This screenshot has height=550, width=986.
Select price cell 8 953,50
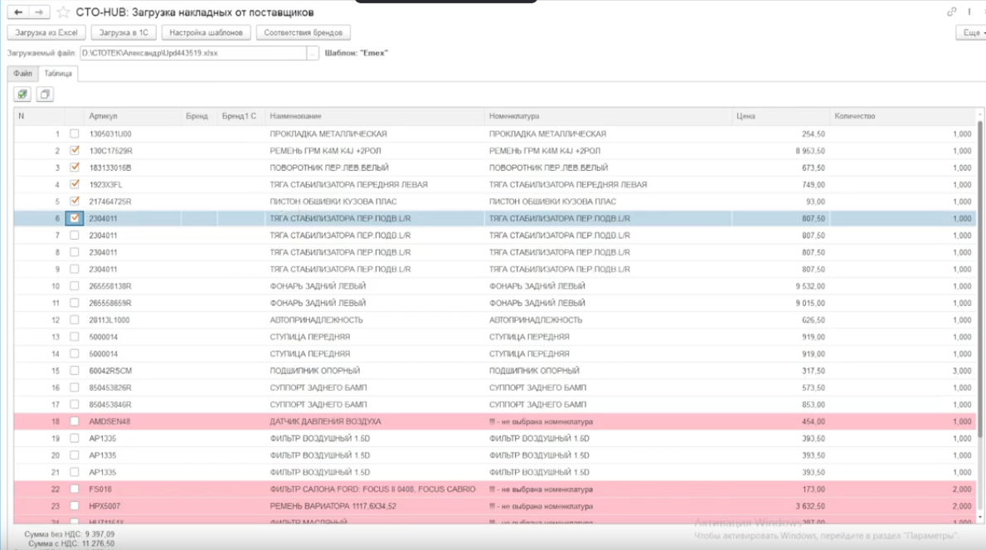[x=781, y=151]
